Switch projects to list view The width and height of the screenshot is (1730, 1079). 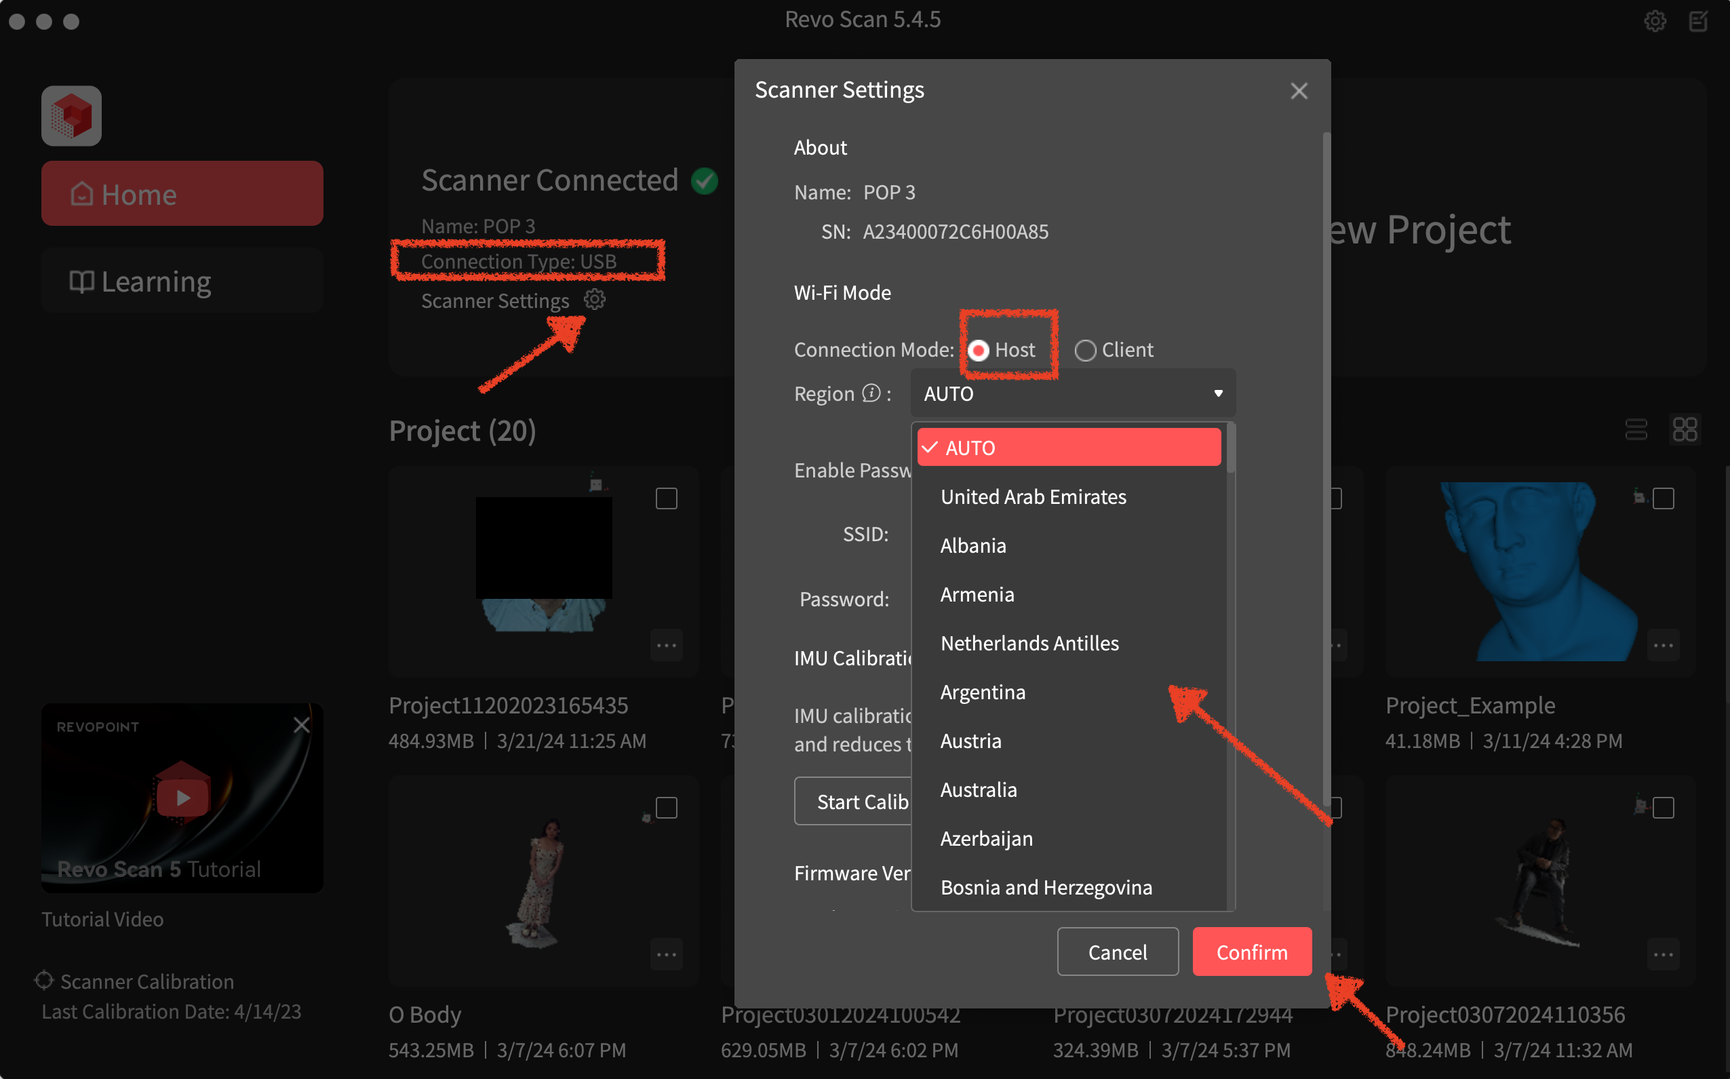tap(1636, 429)
